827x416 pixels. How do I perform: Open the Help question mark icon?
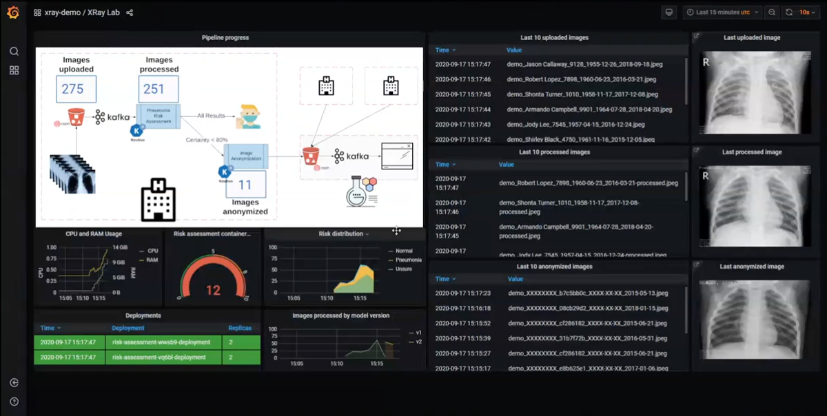point(14,402)
